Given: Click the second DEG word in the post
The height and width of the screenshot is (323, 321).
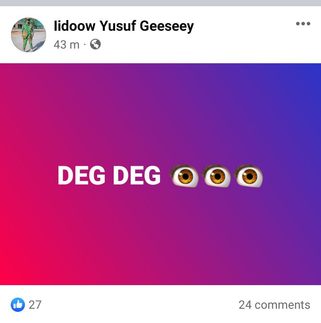Looking at the screenshot, I should tap(137, 176).
